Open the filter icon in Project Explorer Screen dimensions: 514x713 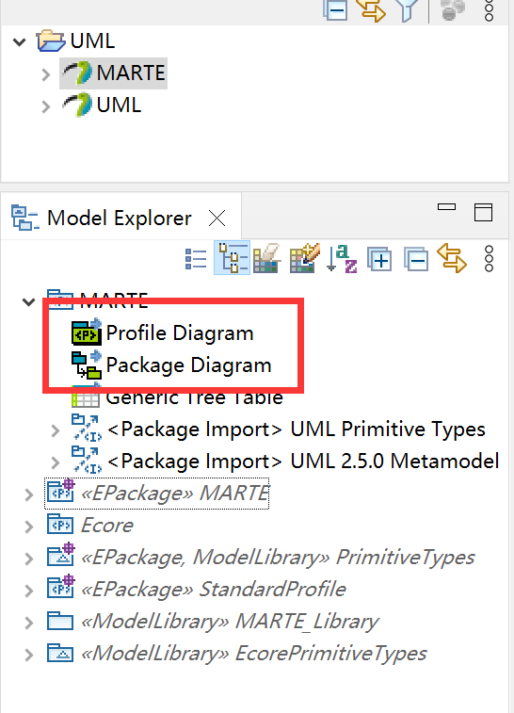click(x=407, y=9)
